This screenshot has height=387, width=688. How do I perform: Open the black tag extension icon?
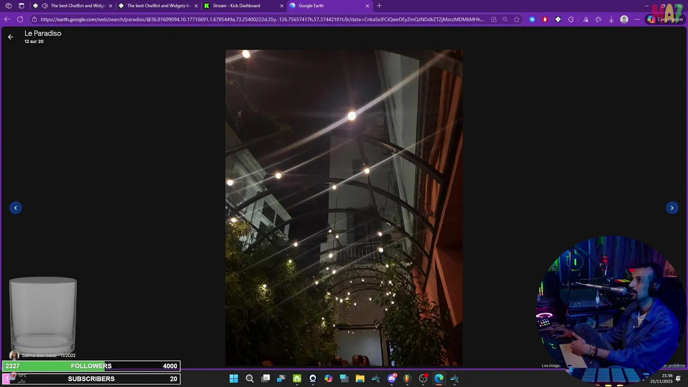(x=558, y=19)
